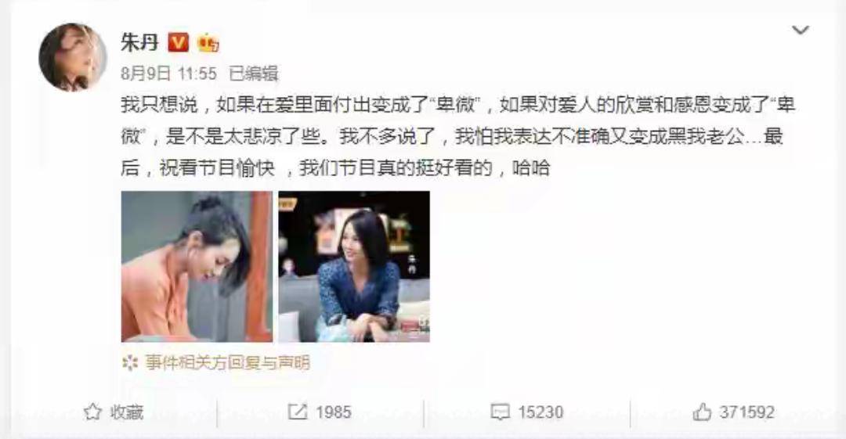The image size is (846, 439).
Task: Click the post text starting with 我只想说
Action: [458, 136]
